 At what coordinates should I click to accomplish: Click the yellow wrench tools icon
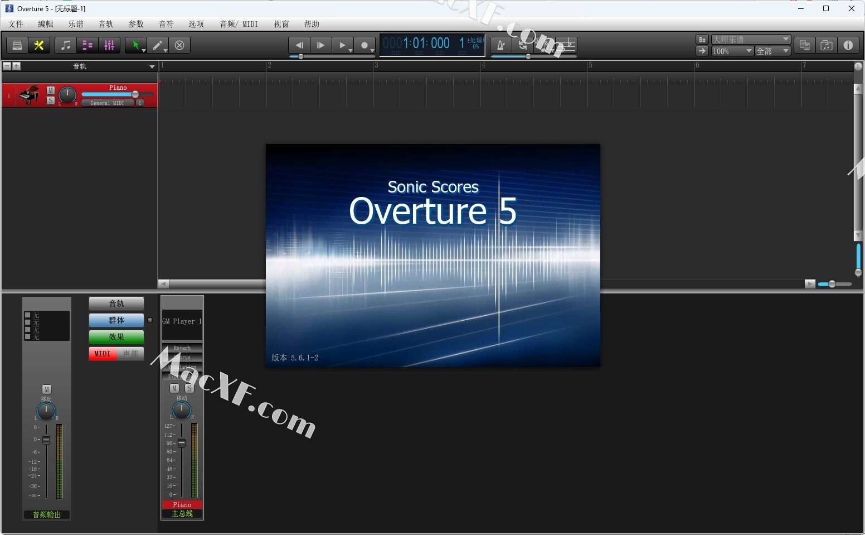tap(39, 45)
